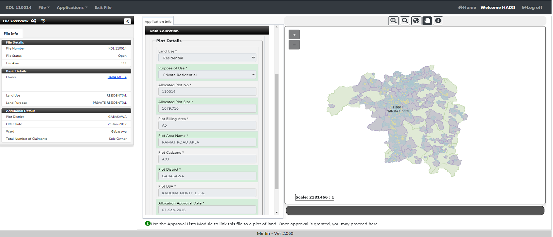Zoom the map in with plus button
Viewport: 553px width, 237px height.
click(x=294, y=35)
